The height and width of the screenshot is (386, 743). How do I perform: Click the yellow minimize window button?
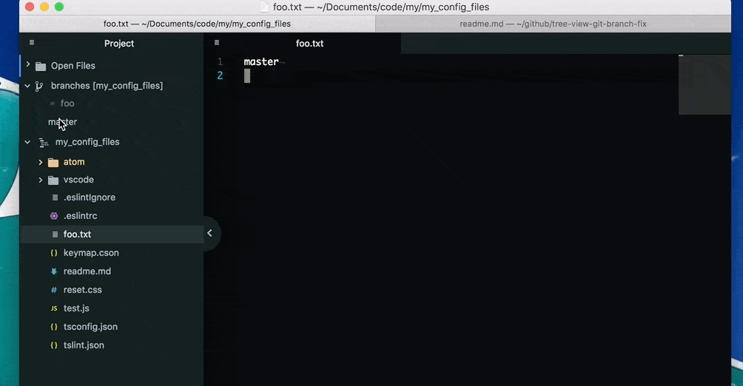(44, 7)
